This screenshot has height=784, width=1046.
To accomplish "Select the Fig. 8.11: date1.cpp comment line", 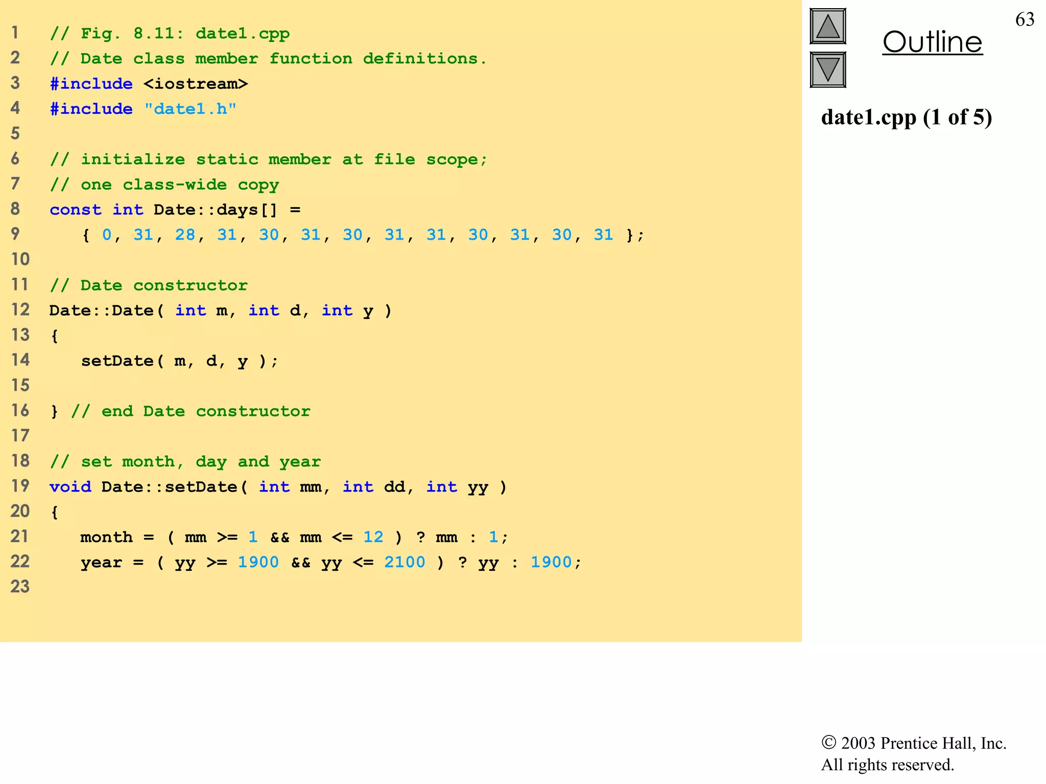I will tap(170, 34).
